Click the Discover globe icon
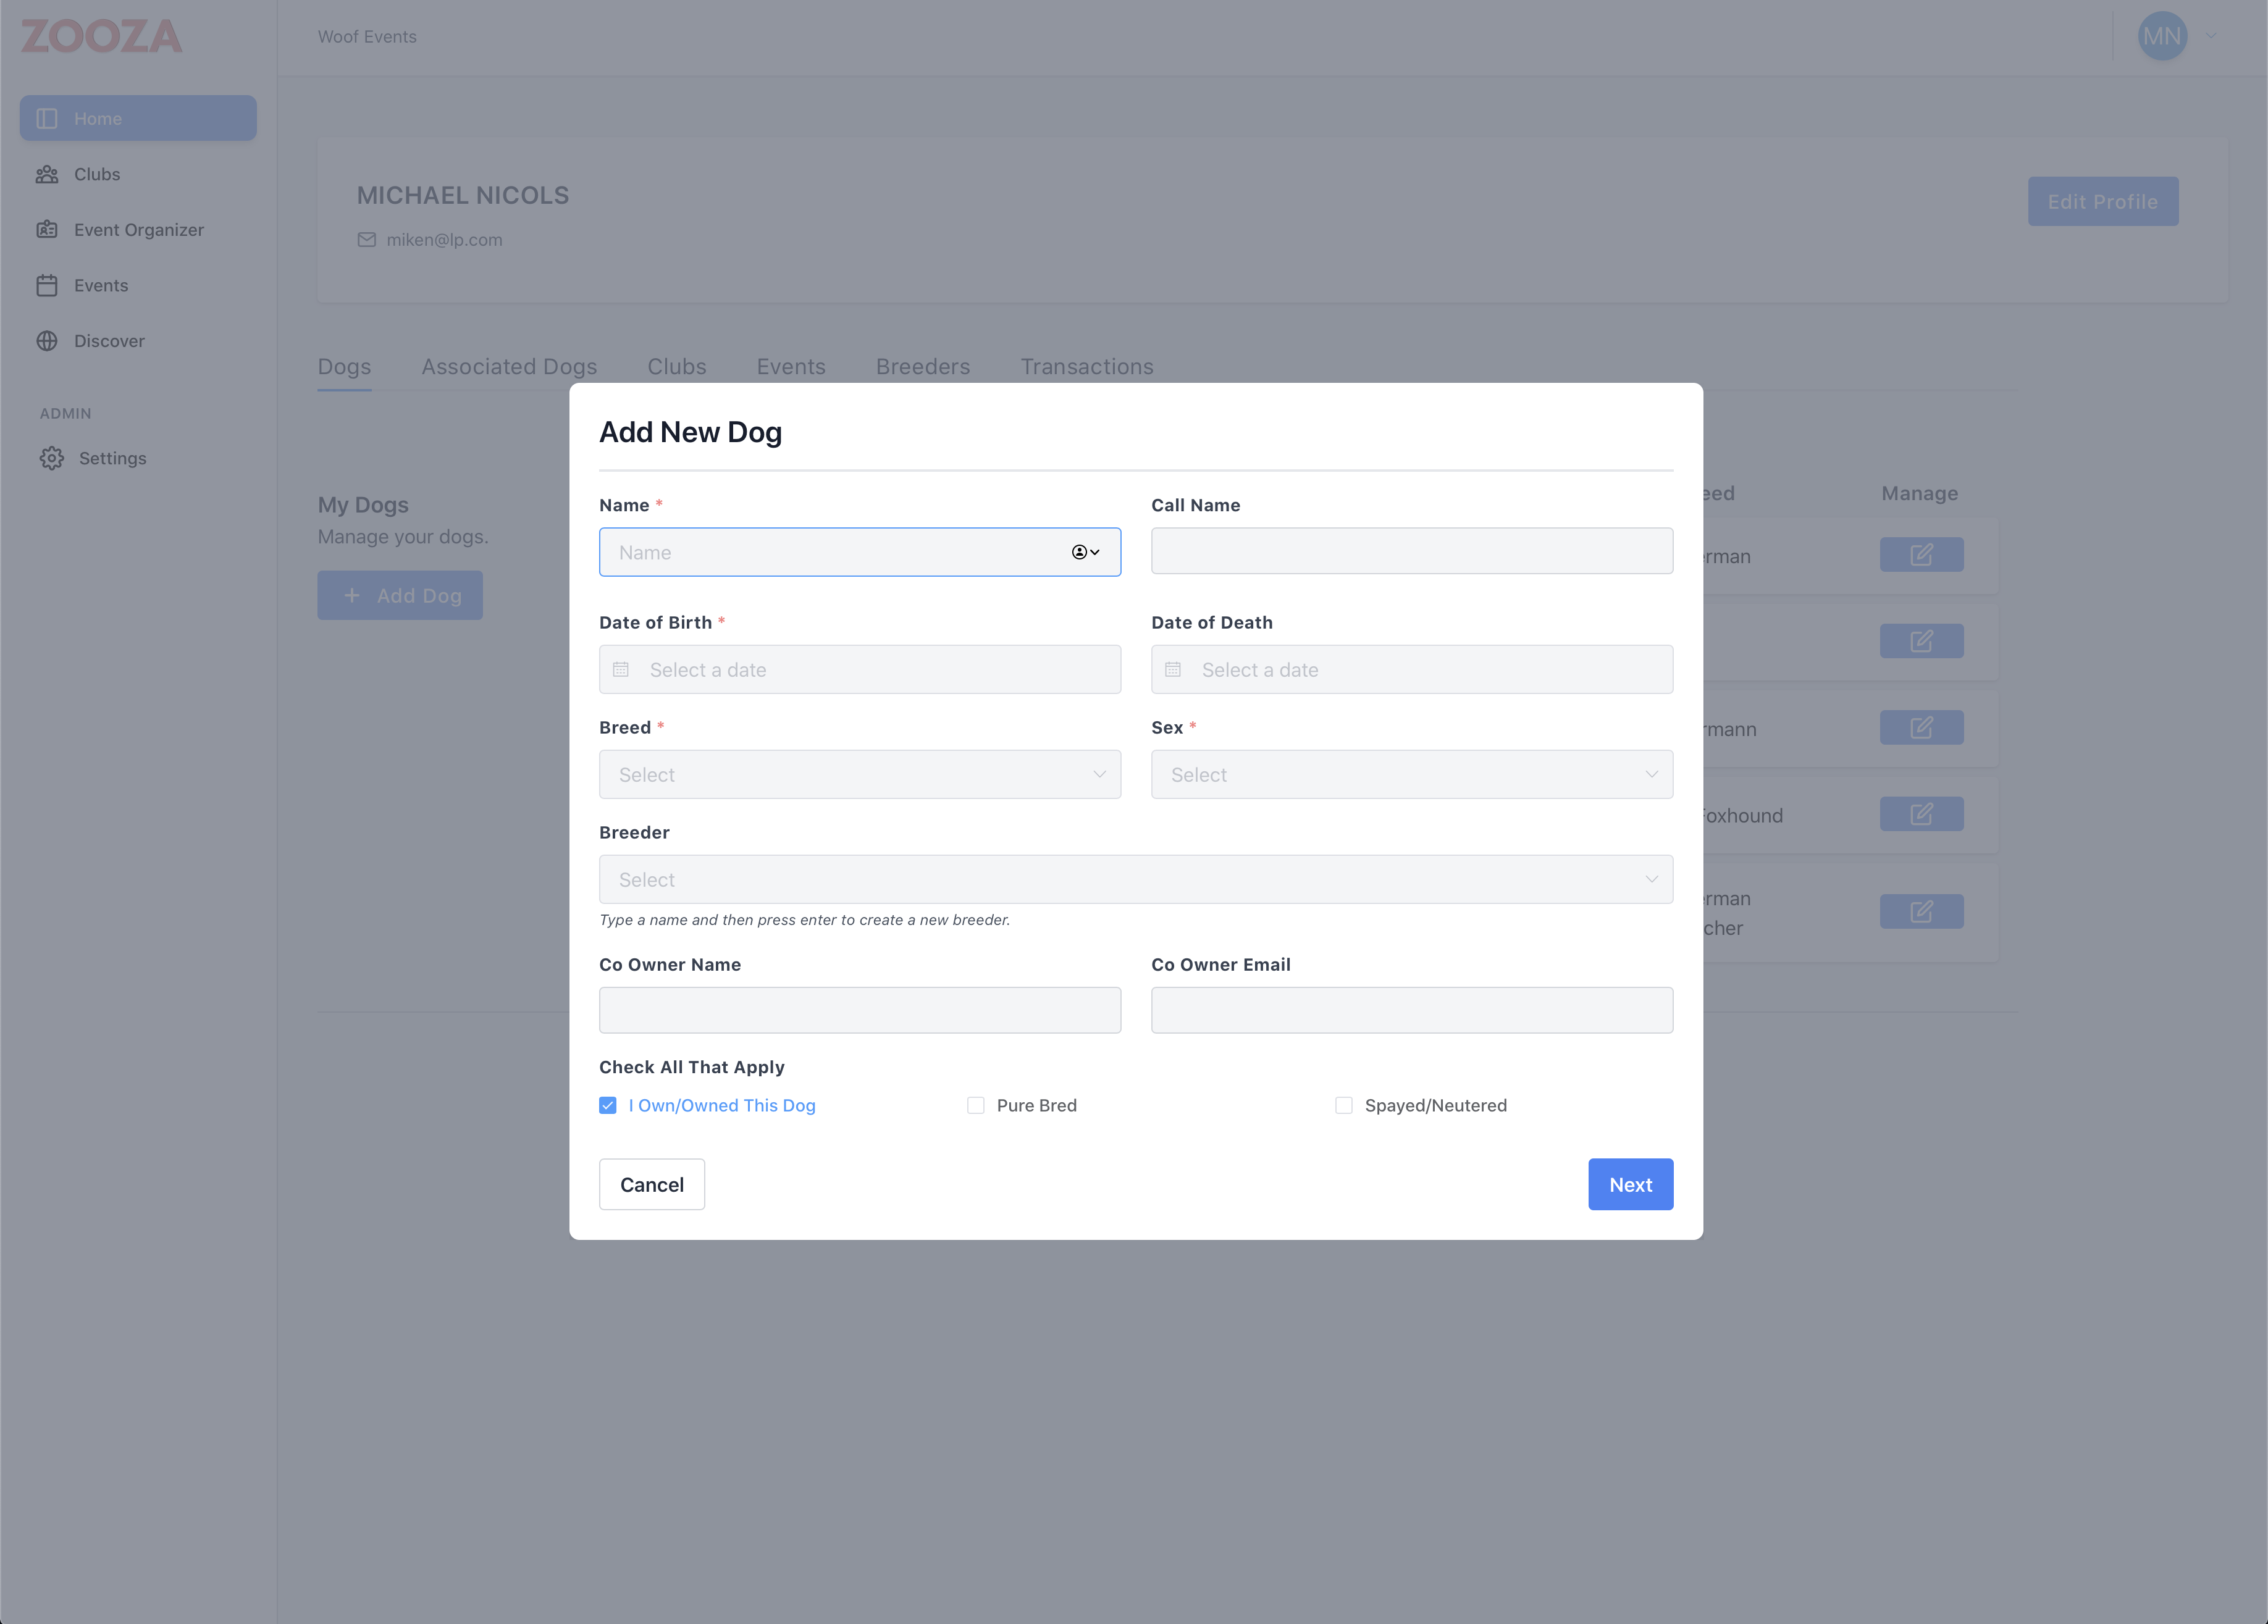2268x1624 pixels. point(47,341)
